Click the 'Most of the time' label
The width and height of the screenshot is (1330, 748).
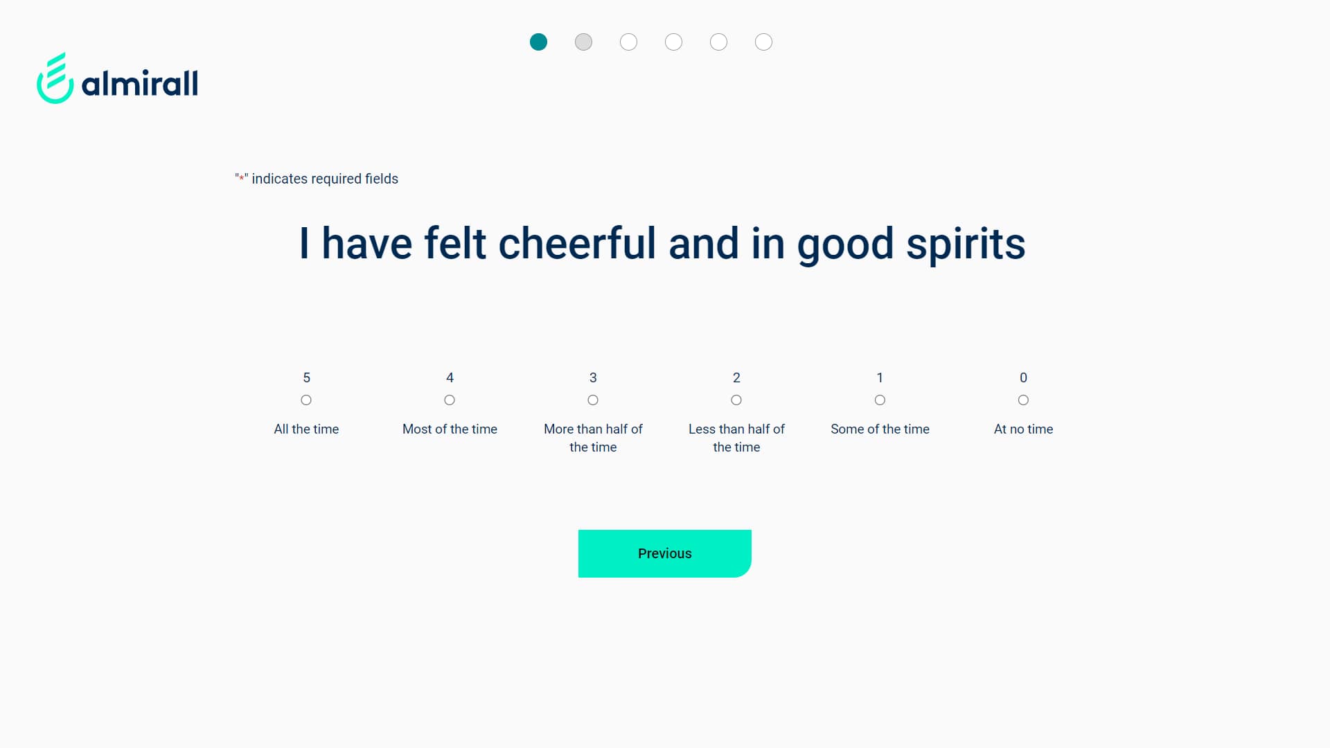point(450,429)
